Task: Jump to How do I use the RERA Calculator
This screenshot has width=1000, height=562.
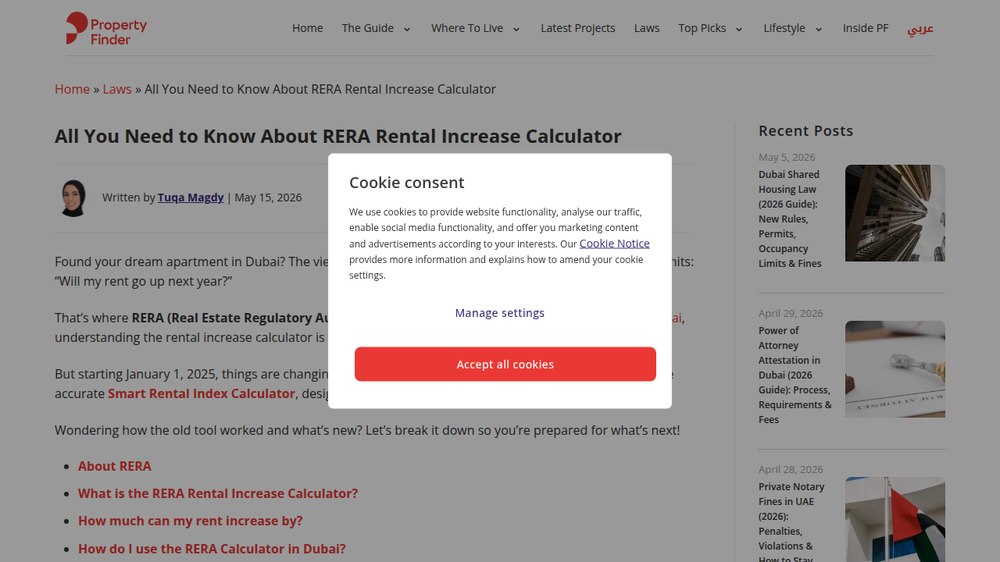Action: [x=212, y=549]
